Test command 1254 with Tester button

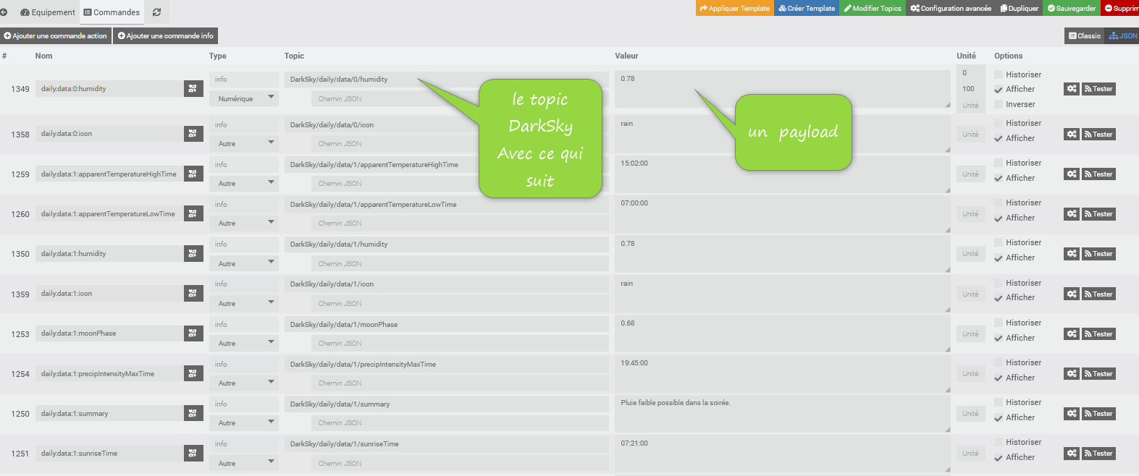(x=1098, y=374)
